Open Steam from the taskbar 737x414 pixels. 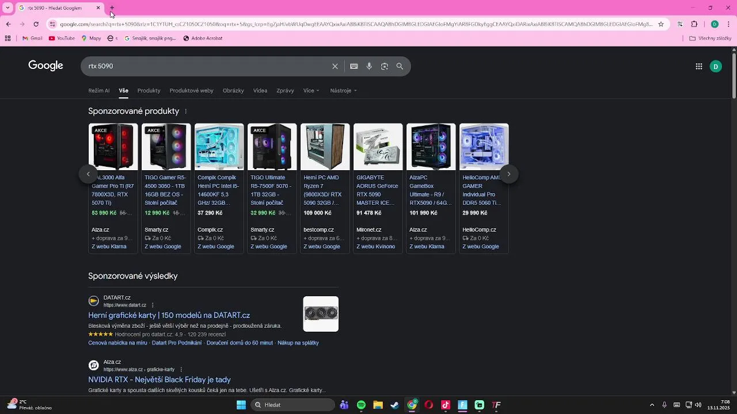pos(394,405)
